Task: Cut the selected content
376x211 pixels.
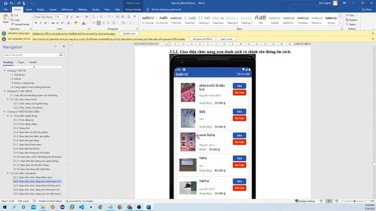Action: [x=14, y=15]
